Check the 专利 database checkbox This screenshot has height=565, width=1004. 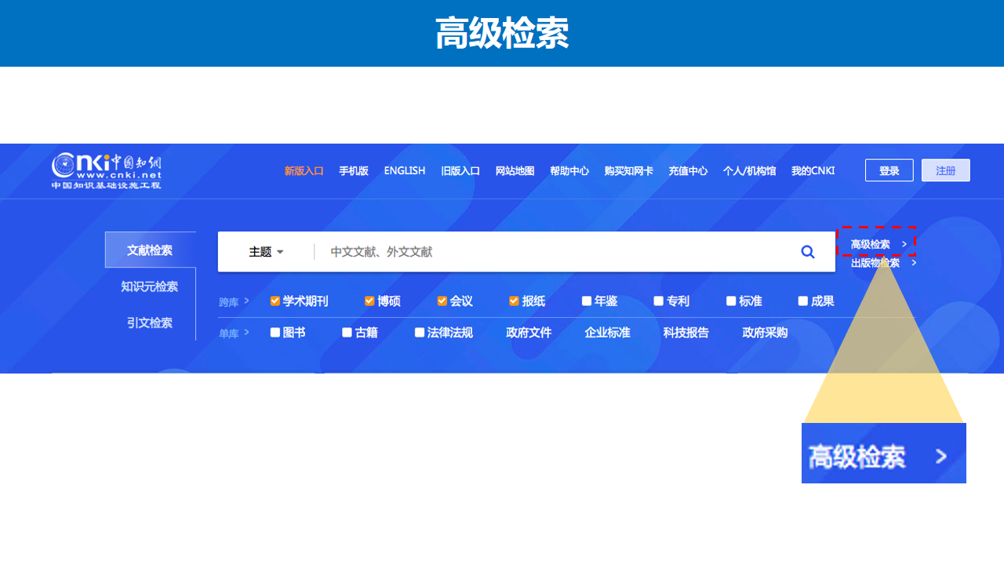(659, 301)
